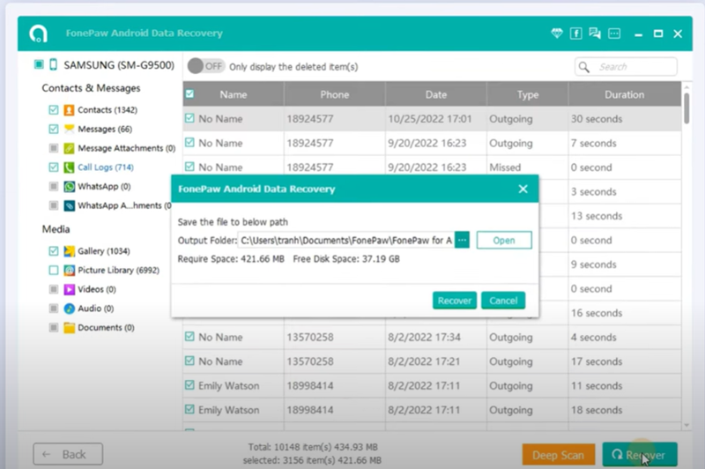Sort by Phone column header
Image resolution: width=705 pixels, height=469 pixels.
(335, 94)
